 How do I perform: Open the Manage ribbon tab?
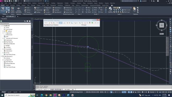coord(33,5)
